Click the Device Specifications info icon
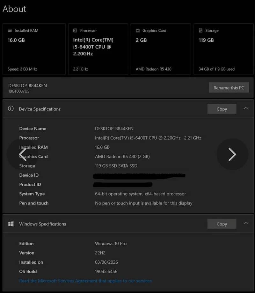 coord(11,109)
